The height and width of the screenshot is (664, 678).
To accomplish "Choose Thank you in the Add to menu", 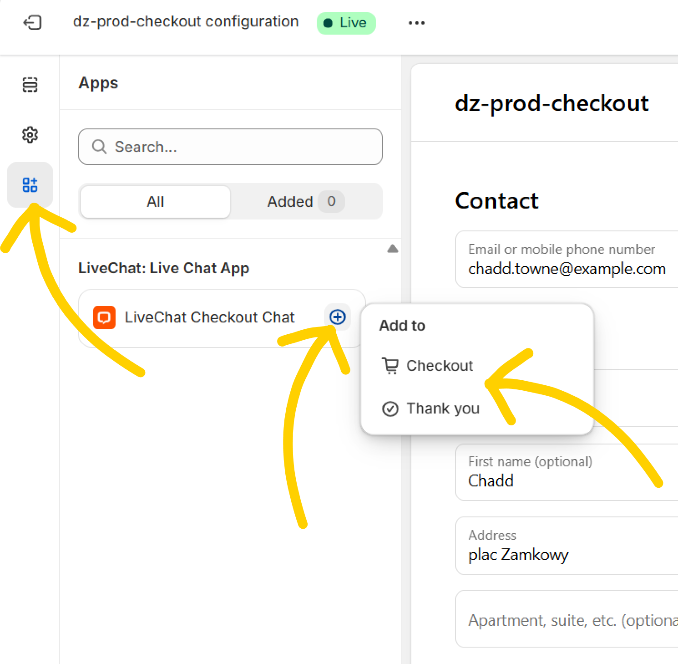I will coord(431,409).
